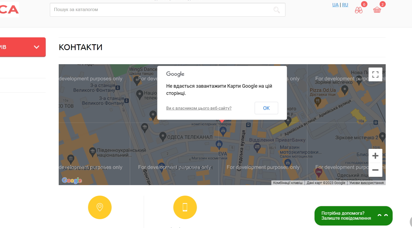Click the Google logo on the map
The width and height of the screenshot is (412, 228).
[x=72, y=180]
